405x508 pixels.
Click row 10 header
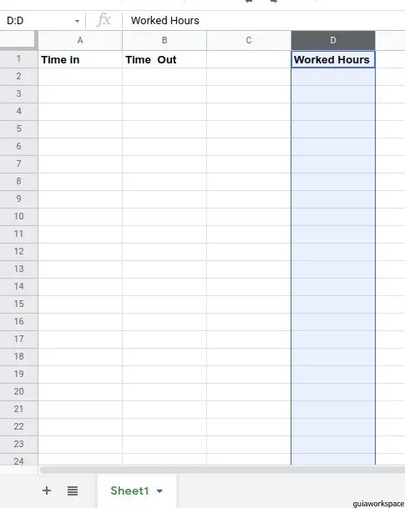[x=19, y=216]
